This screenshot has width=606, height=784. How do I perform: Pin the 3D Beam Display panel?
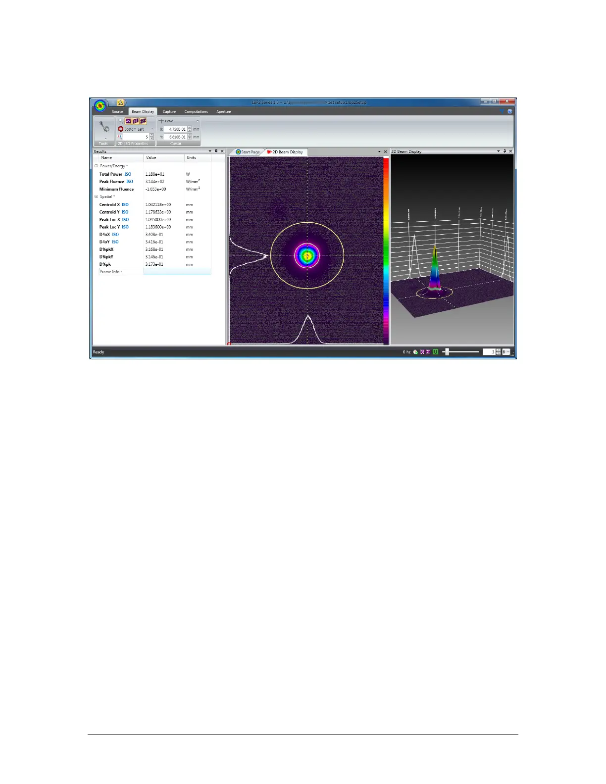click(x=505, y=151)
